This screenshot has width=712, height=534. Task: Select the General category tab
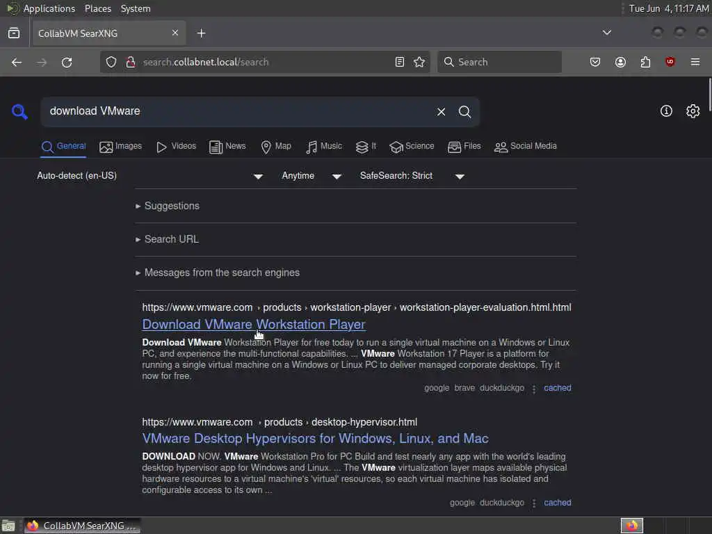click(x=63, y=147)
